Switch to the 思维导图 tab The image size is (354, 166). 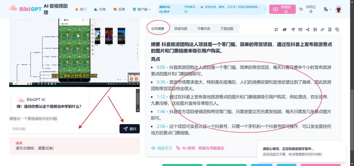[180, 29]
